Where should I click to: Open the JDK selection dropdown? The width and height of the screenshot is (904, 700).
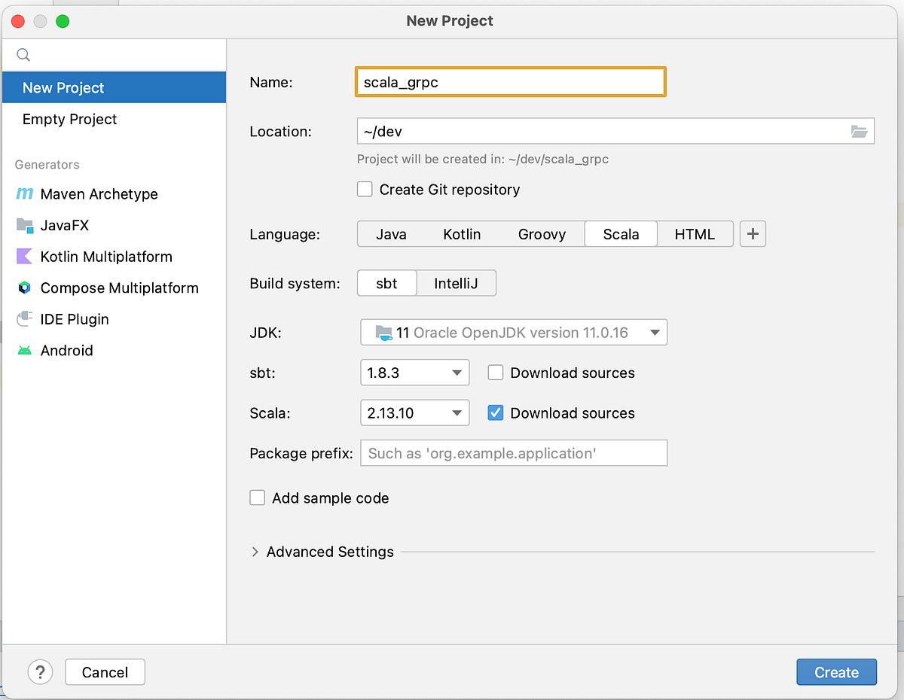(514, 332)
